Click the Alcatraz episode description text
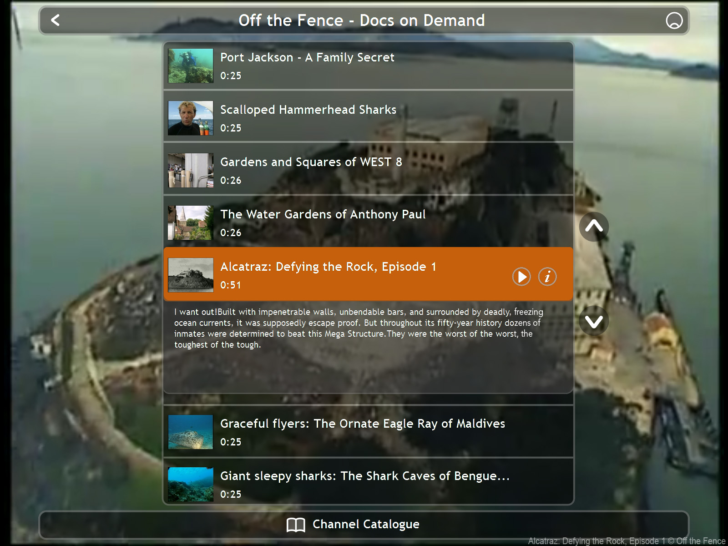Image resolution: width=728 pixels, height=546 pixels. click(x=359, y=328)
